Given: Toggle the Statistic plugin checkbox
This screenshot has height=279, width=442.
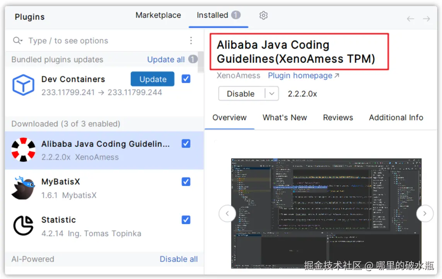Looking at the screenshot, I should [x=186, y=220].
